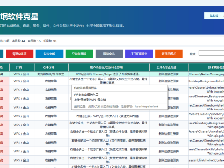Image resolution: width=224 pixels, height=168 pixels.
Task: Click 右键菜单 in the Classes\Drive\shellex row
Action: tap(51, 90)
